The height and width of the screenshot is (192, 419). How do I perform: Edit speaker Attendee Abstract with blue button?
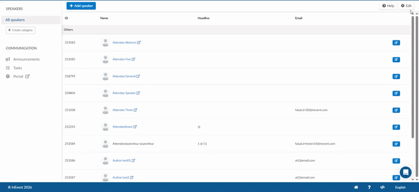point(396,43)
